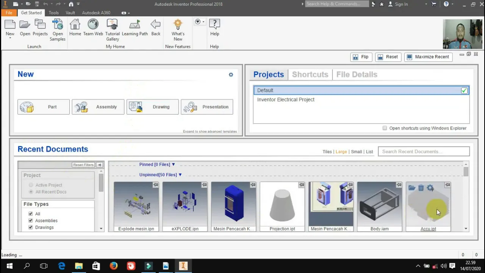
Task: Toggle Open shortcuts using Windows Explorer
Action: coord(385,128)
